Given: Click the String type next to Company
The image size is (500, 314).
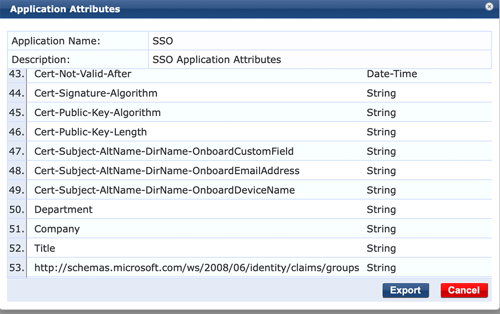Looking at the screenshot, I should tap(381, 229).
